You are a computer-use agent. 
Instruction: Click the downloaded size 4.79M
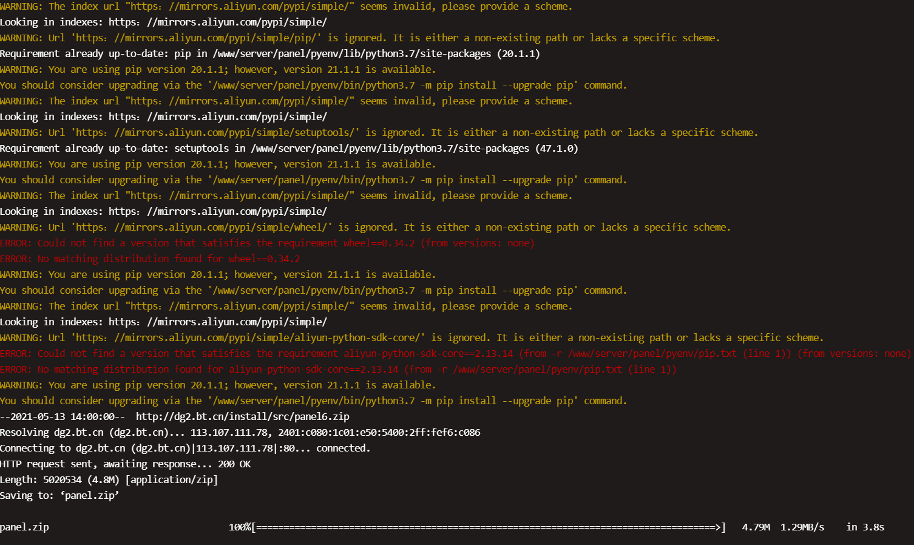point(756,527)
